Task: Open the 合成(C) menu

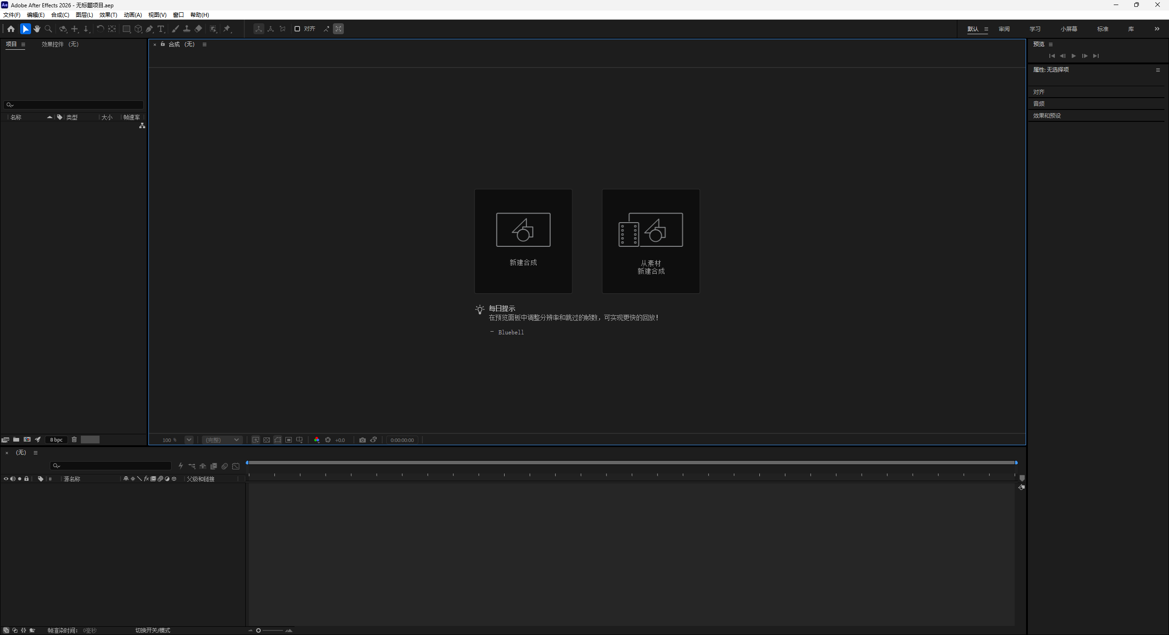Action: point(60,15)
